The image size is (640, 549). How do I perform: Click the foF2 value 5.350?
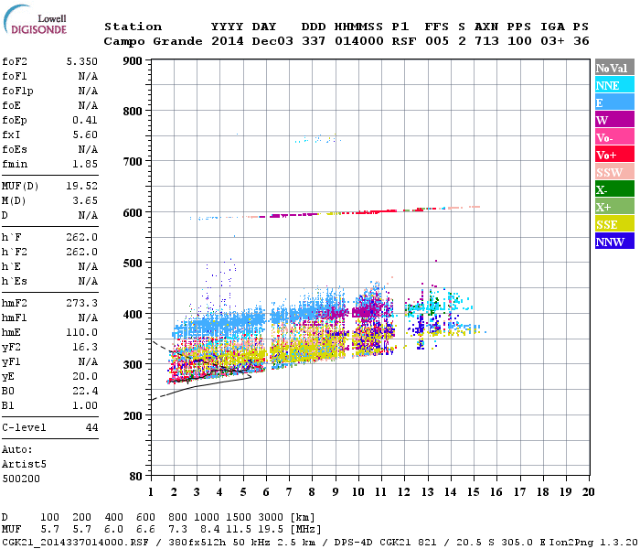coord(82,61)
